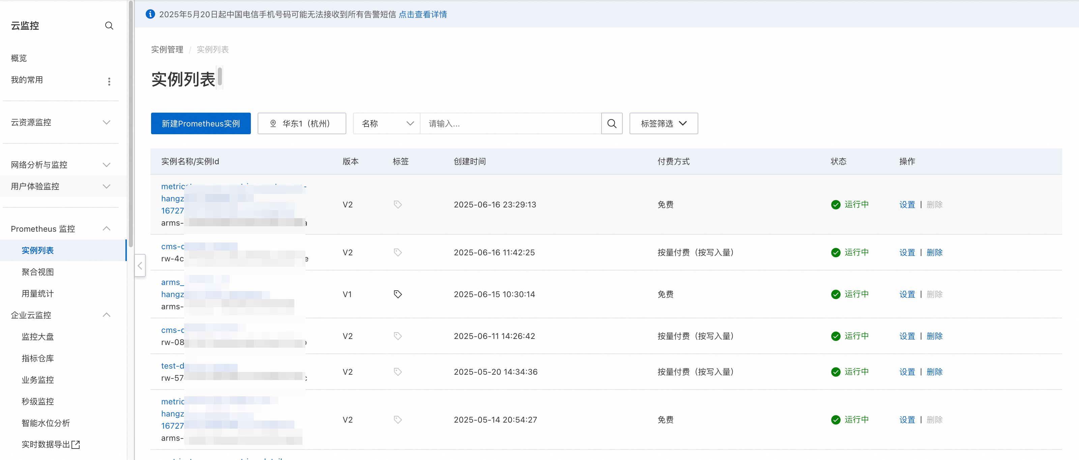Open 用量统计 sidebar item
The height and width of the screenshot is (460, 1079).
click(38, 294)
